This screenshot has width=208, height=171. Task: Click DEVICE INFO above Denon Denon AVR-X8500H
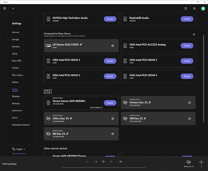pos(58,98)
